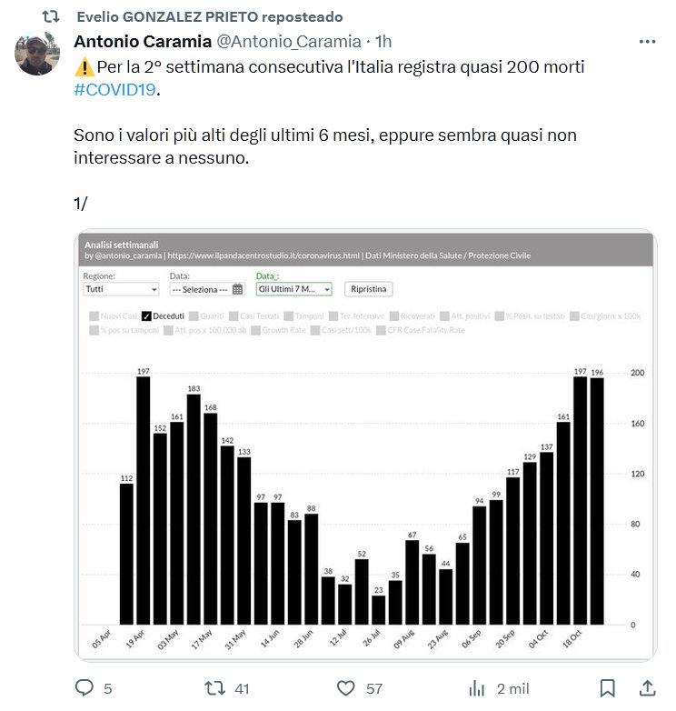Check the Growth Rate checkbox
The width and height of the screenshot is (676, 711).
point(256,330)
